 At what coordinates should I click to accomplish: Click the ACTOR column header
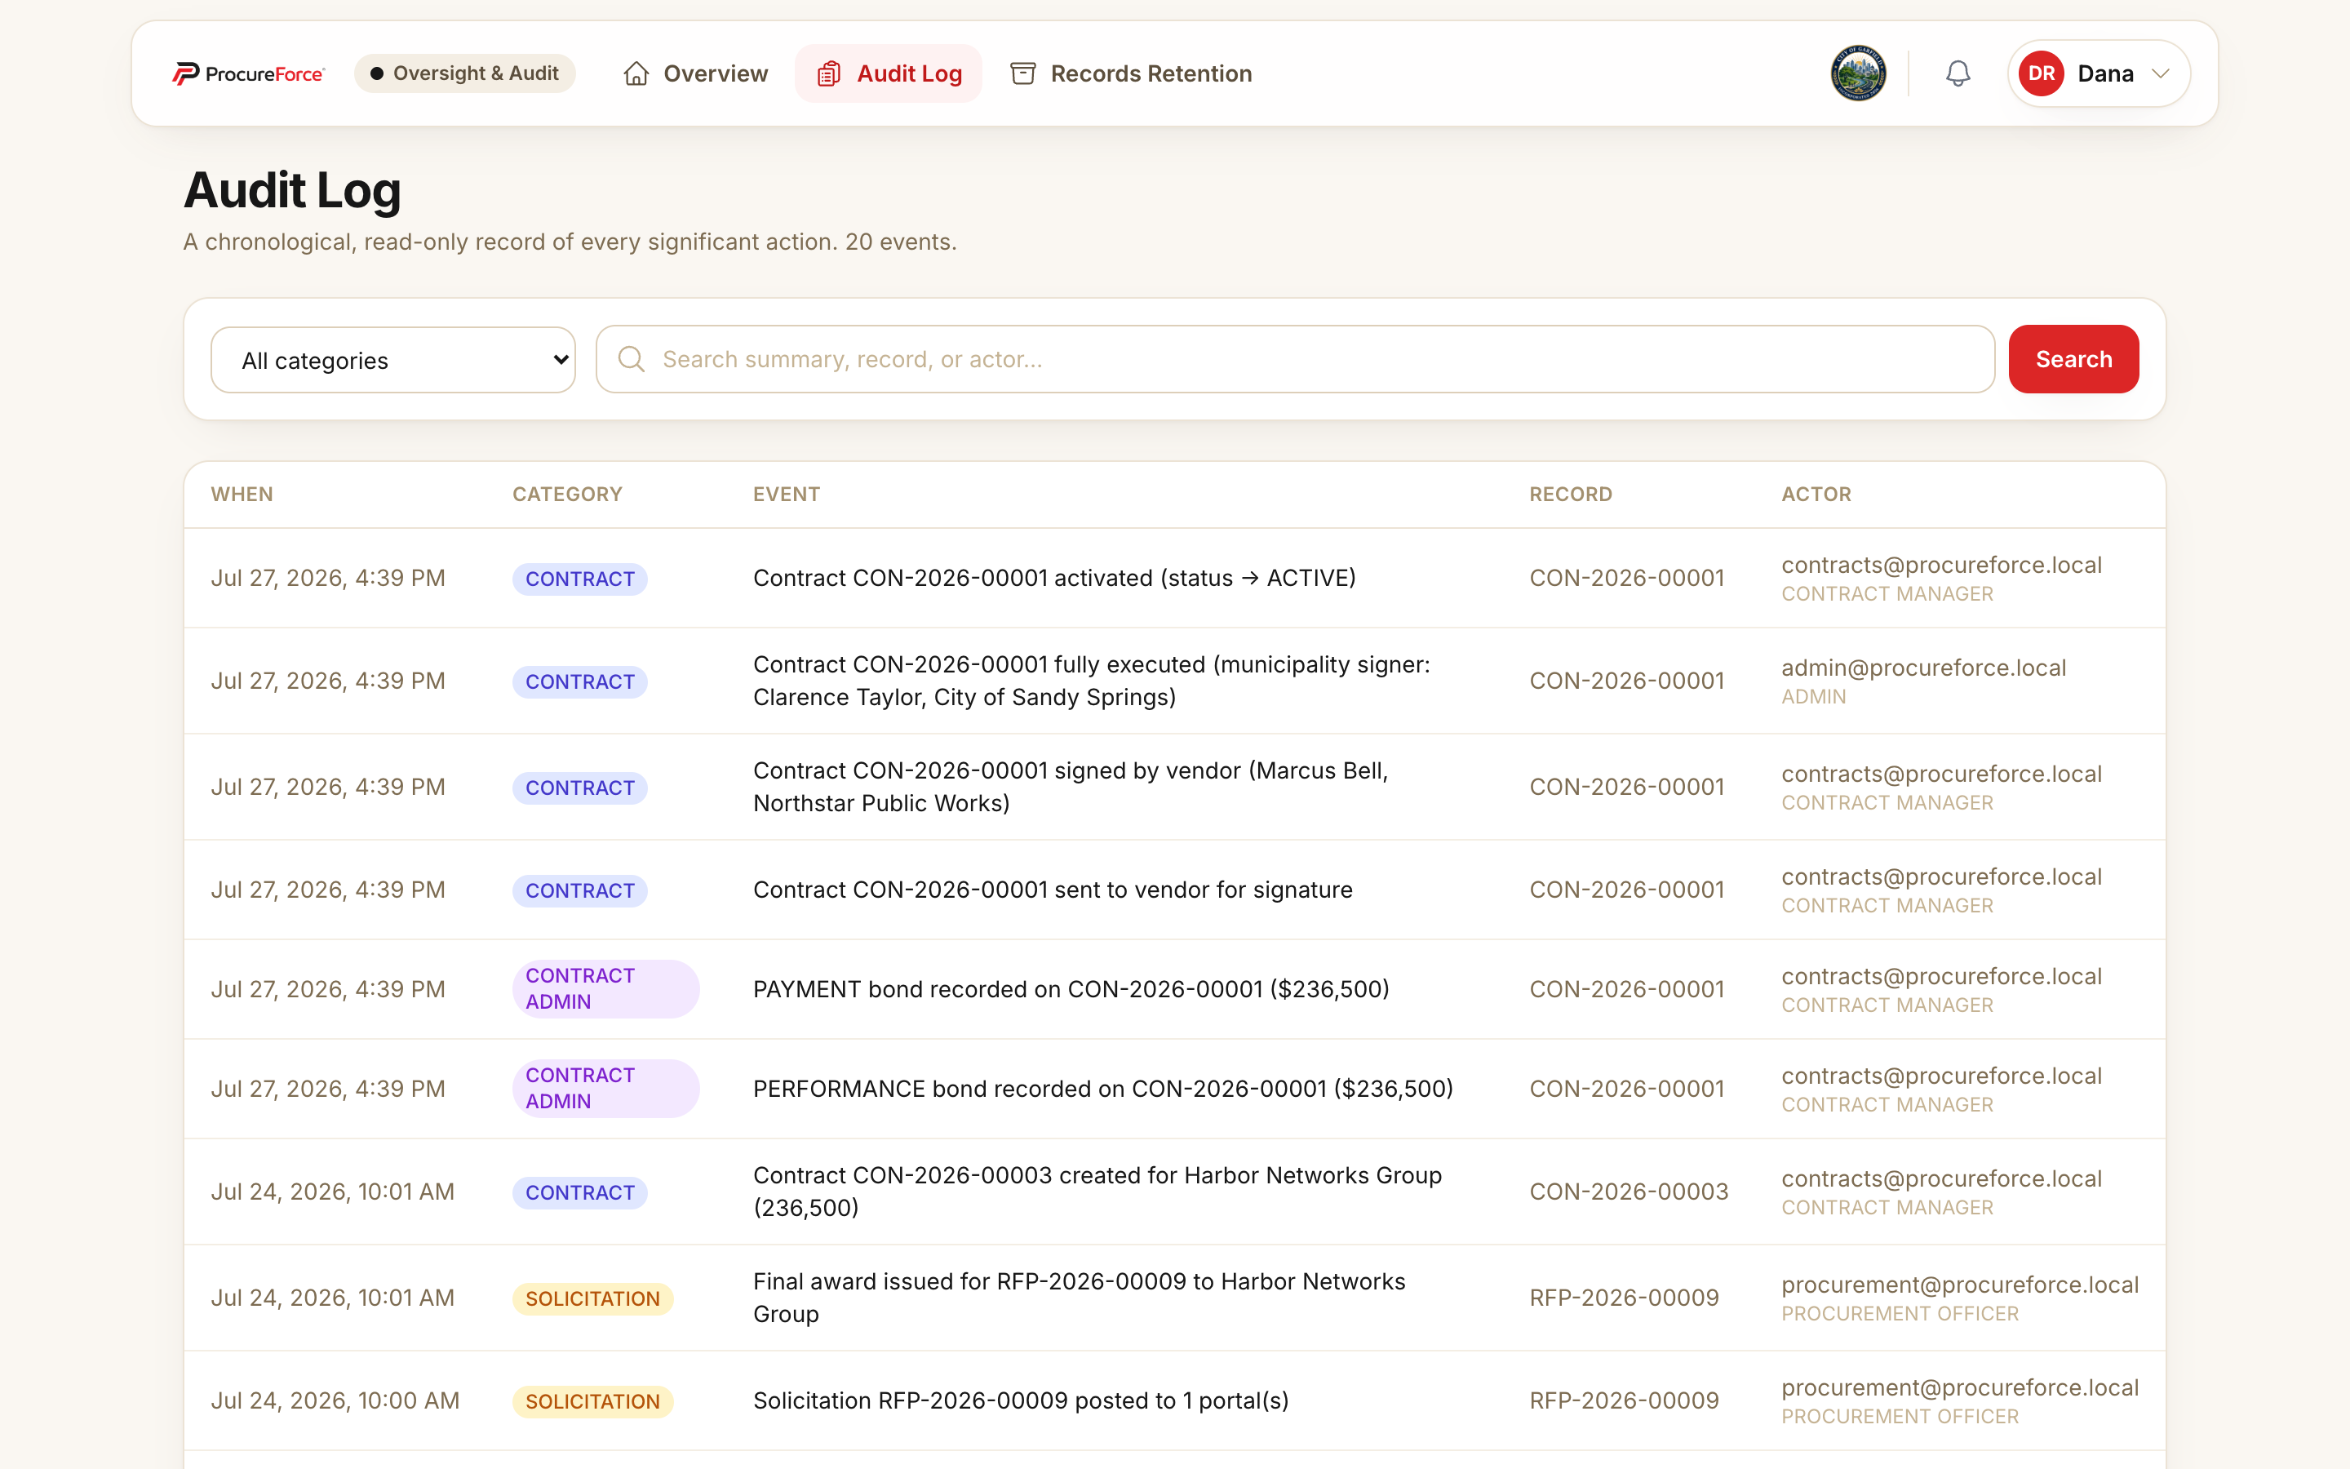click(x=1816, y=495)
